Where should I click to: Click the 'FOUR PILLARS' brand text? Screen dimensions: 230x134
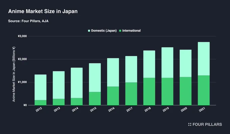pos(207,125)
